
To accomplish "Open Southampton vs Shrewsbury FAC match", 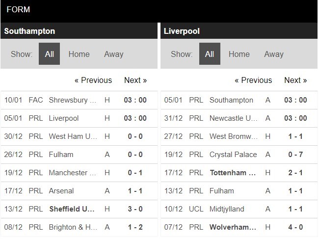I will (73, 100).
